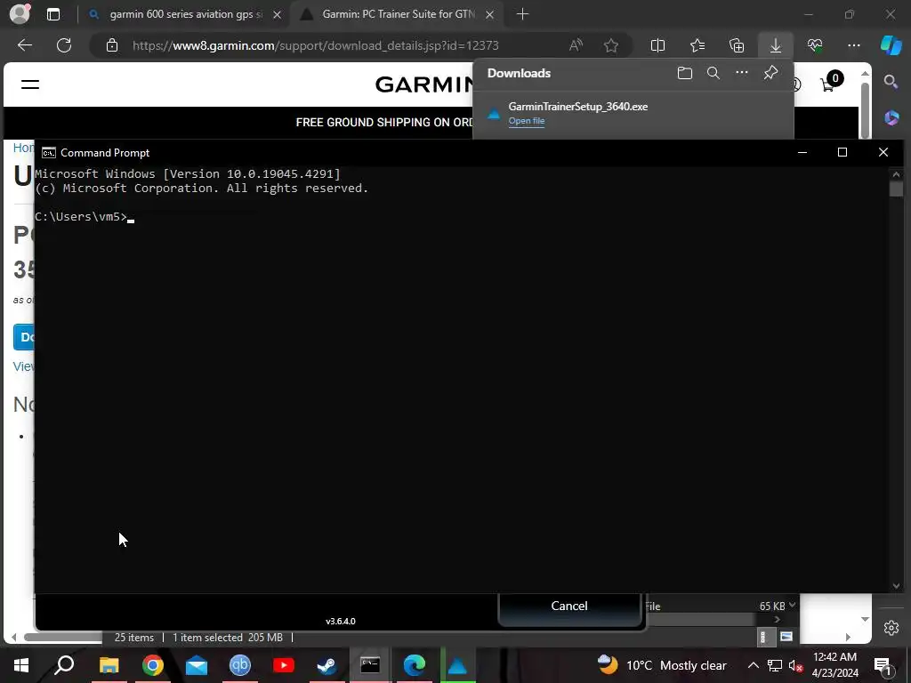Open Windows taskbar search
Viewport: 911px width, 683px height.
click(x=64, y=665)
